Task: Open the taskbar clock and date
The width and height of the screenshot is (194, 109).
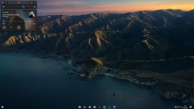Action: tap(185, 107)
